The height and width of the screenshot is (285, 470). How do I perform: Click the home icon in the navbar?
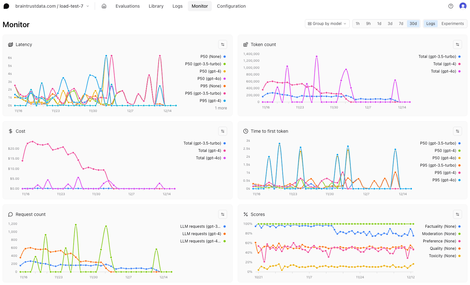click(x=104, y=6)
